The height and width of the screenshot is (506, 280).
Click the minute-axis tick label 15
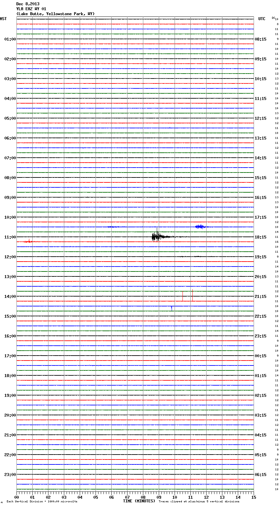[x=254, y=497]
